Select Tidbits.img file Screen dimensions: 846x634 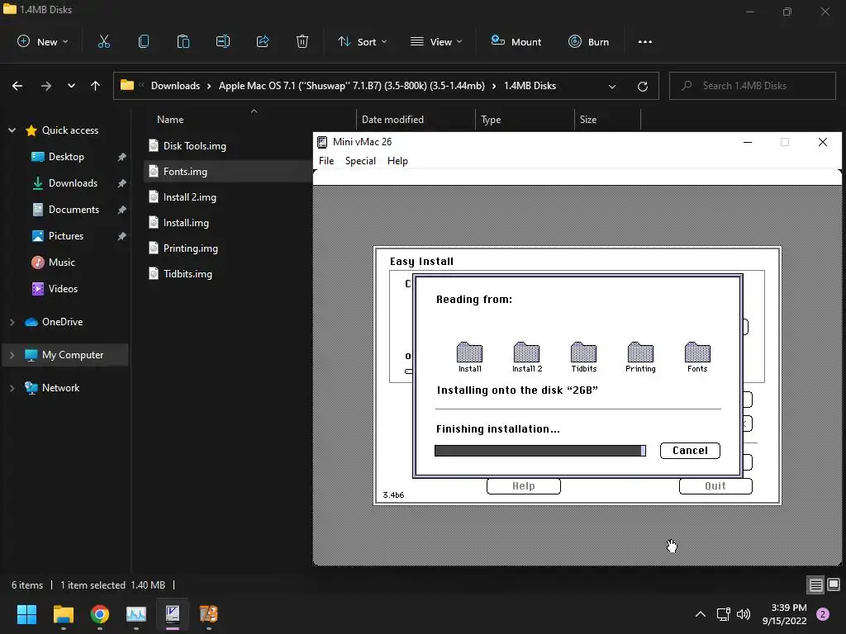click(188, 274)
